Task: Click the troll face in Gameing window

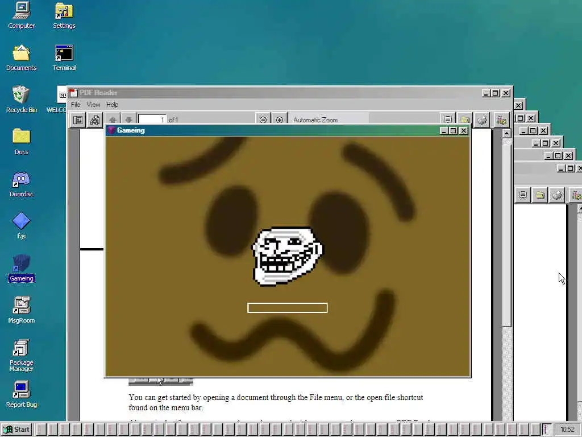Action: click(287, 256)
